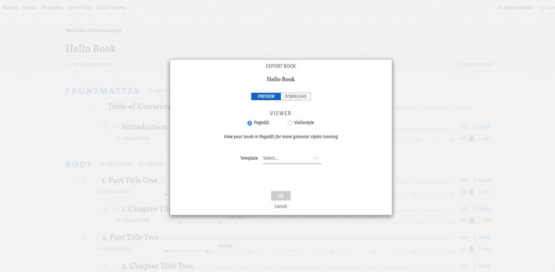Screen dimensions: 555x272
Task: Click File Prep stage on 1. Chapter Title progress
Action: click(236, 217)
